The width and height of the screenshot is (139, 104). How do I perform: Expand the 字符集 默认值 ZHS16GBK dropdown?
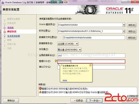(x=69, y=50)
